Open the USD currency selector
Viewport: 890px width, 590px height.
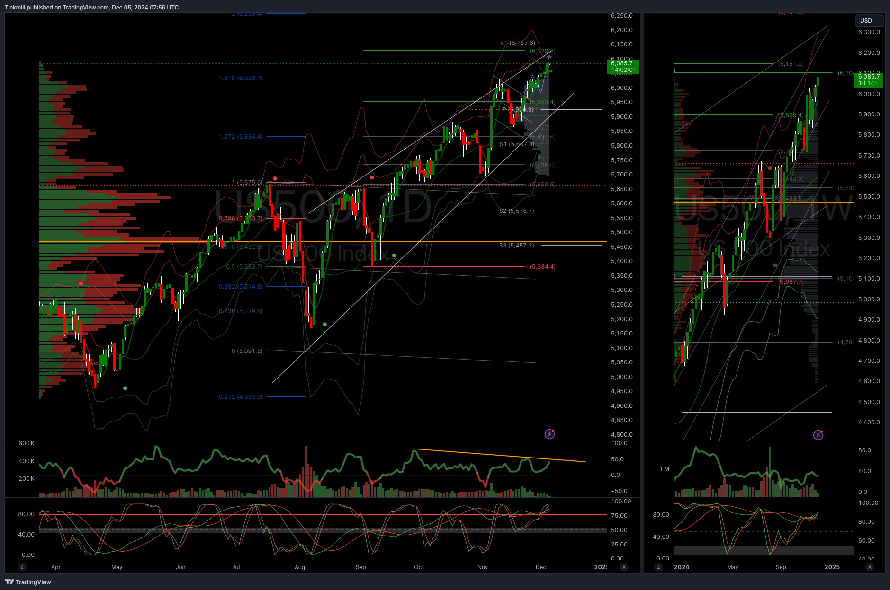pos(869,21)
